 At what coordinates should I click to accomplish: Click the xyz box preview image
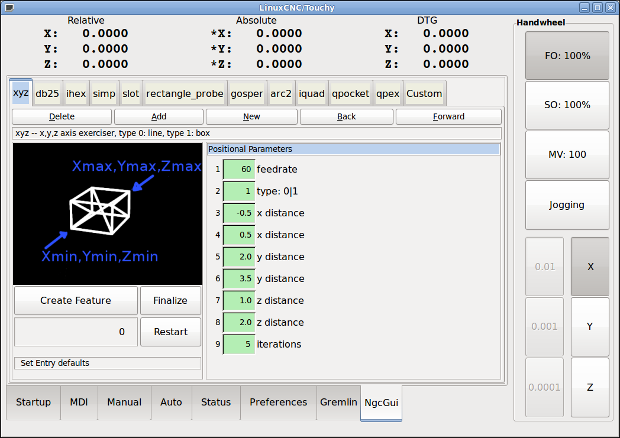[108, 213]
